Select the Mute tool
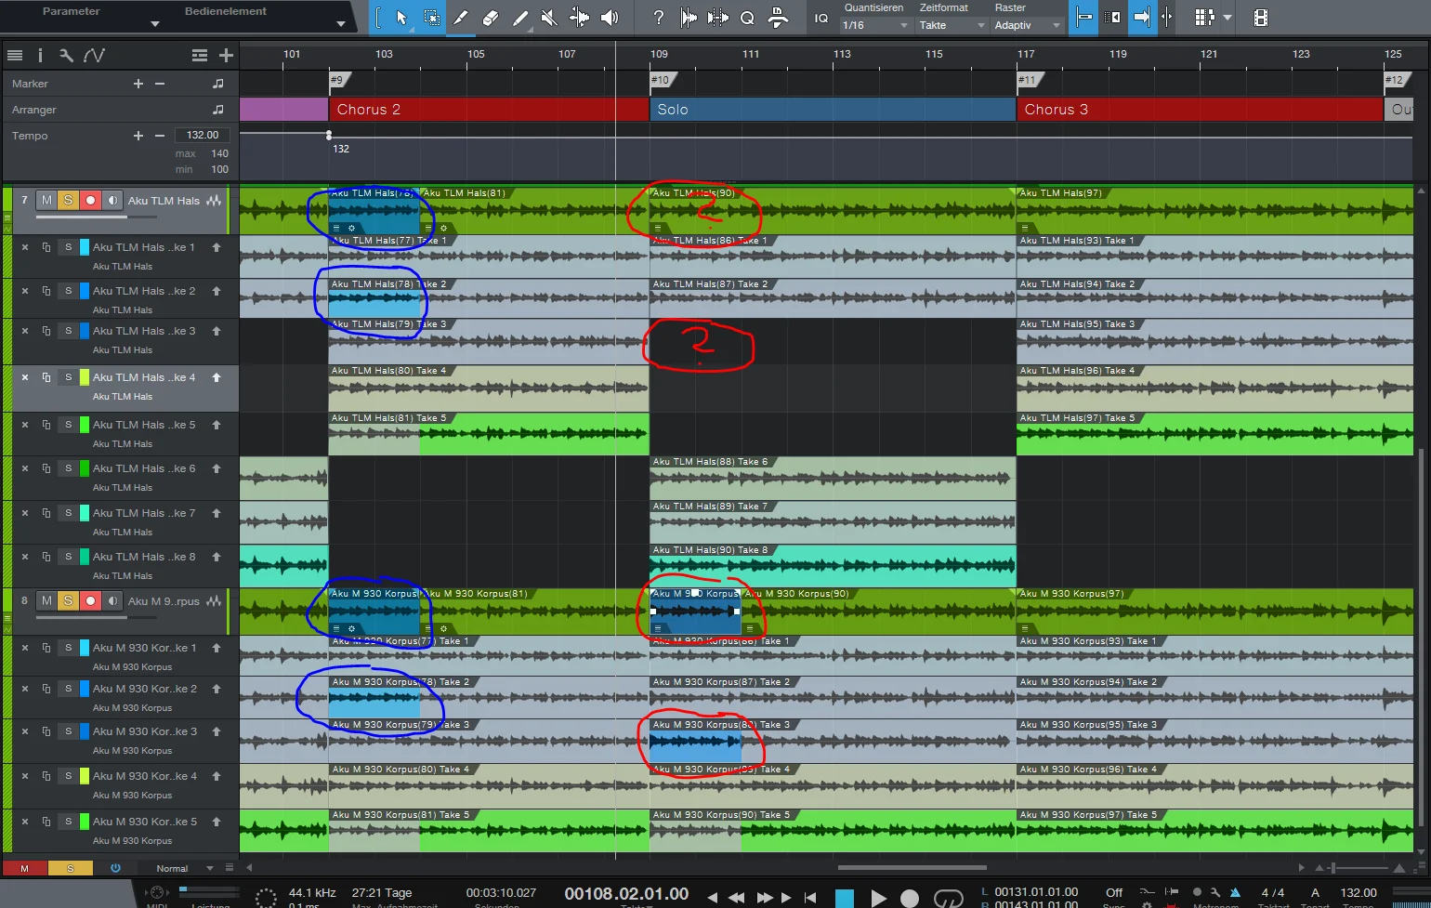 [x=549, y=17]
